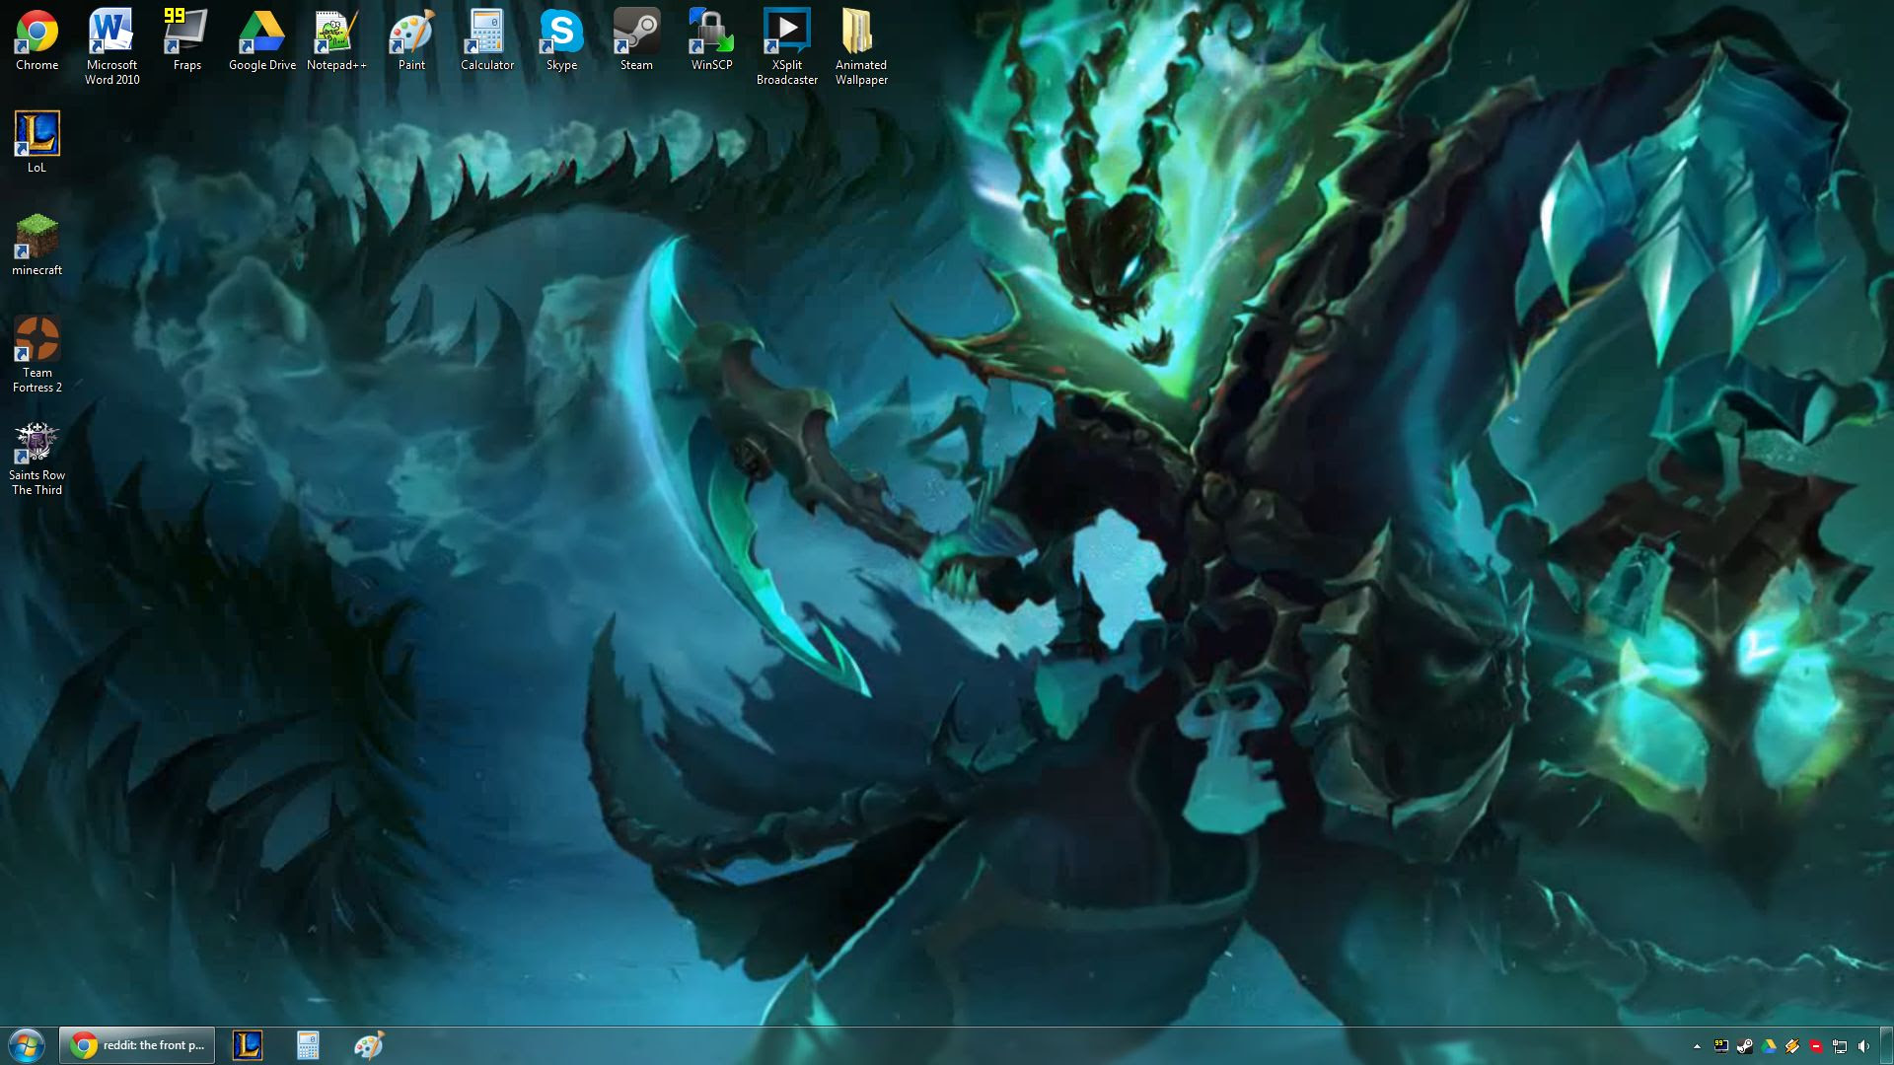Click the Google Drive tray icon
This screenshot has width=1894, height=1065.
1769,1046
